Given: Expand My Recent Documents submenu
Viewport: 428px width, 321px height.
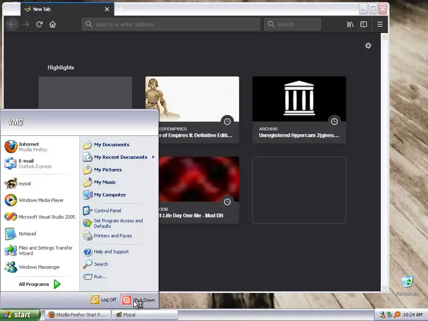Looking at the screenshot, I should (119, 157).
